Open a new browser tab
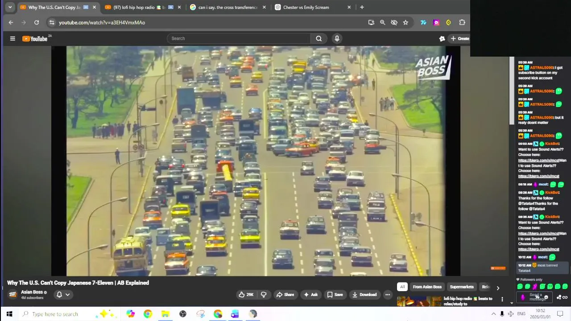 362,7
